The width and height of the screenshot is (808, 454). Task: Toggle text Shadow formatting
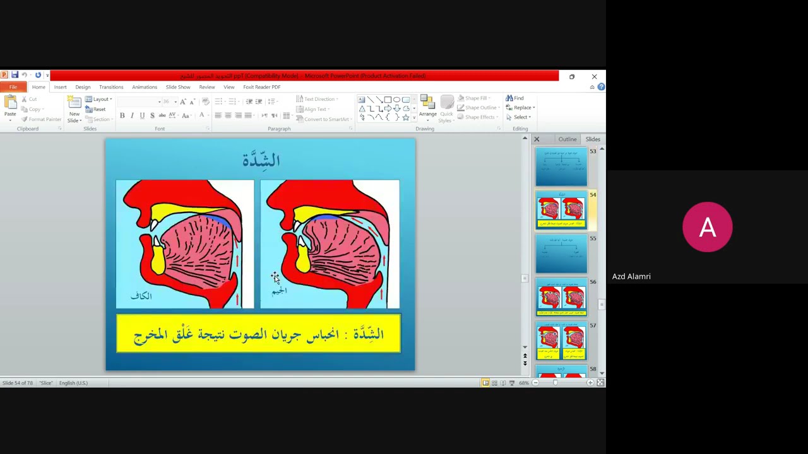(x=152, y=115)
